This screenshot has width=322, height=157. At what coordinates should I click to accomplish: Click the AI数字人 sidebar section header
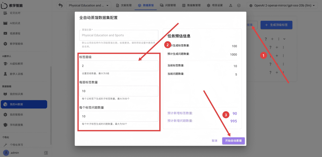point(7,56)
